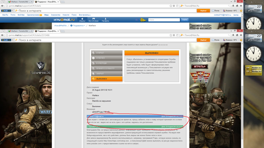Click the Поиск field in blue games header
Screen dimensions: 264x148
pyautogui.click(x=164, y=20)
